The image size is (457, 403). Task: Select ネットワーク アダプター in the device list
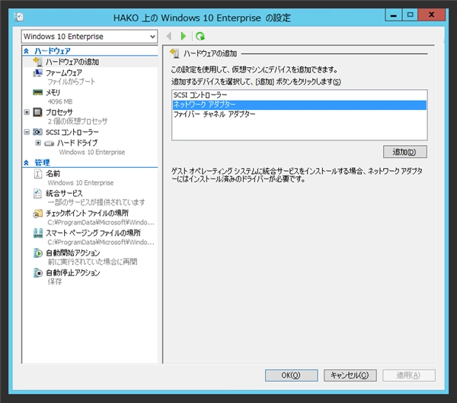[x=299, y=105]
